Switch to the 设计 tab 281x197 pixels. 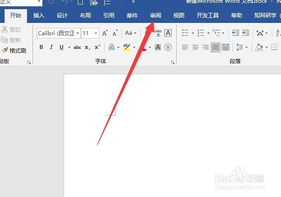tap(62, 16)
